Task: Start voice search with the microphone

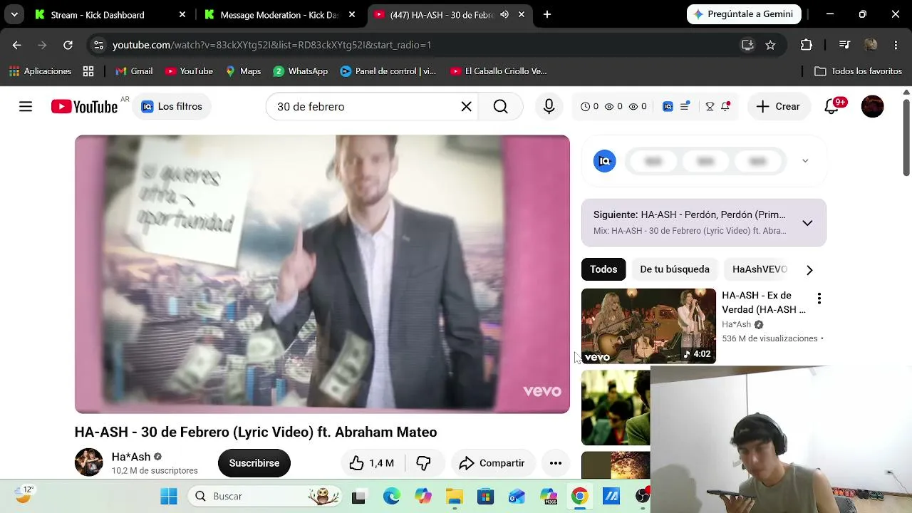Action: tap(549, 106)
